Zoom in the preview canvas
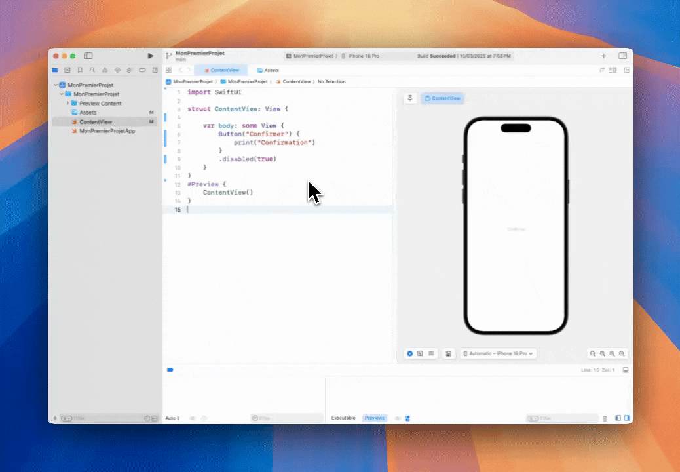 click(x=622, y=353)
